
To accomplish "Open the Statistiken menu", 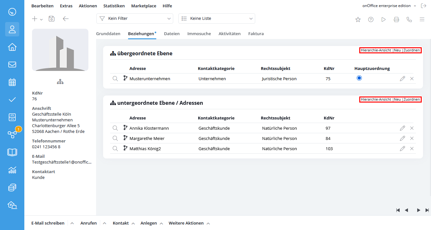I will point(113,6).
